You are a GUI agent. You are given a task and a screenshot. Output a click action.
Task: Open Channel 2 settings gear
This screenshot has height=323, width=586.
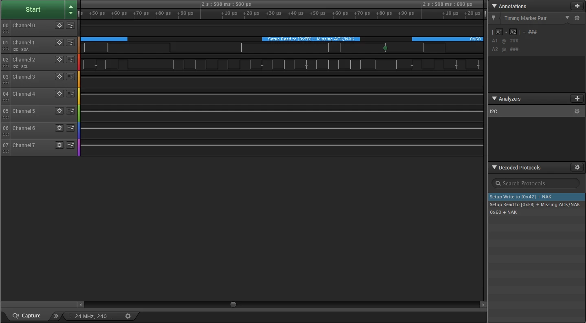(x=59, y=59)
